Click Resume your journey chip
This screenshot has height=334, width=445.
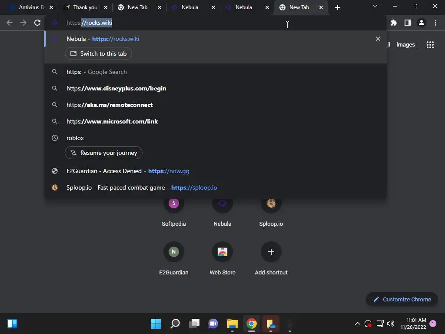click(x=103, y=153)
